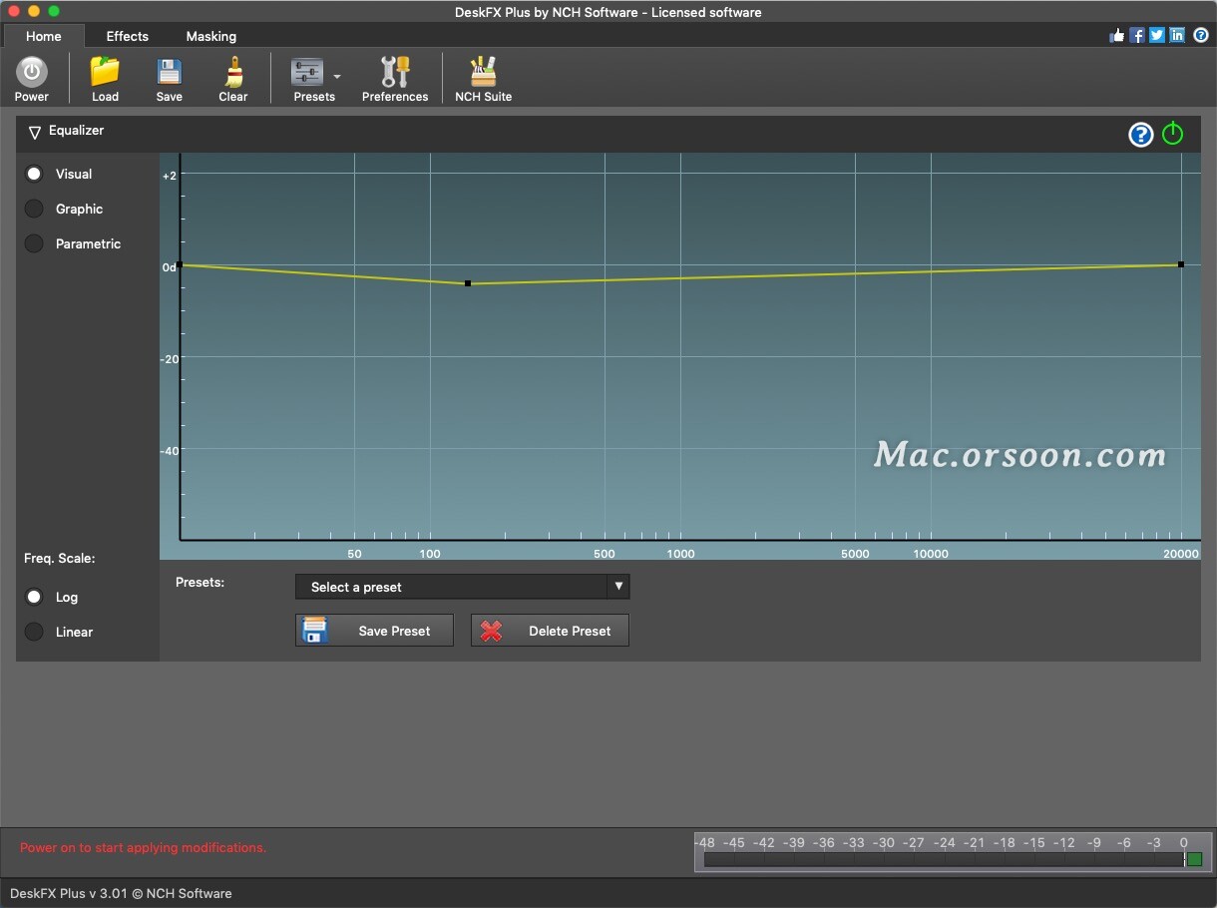
Task: Open the Select a preset combo box
Action: (x=462, y=587)
